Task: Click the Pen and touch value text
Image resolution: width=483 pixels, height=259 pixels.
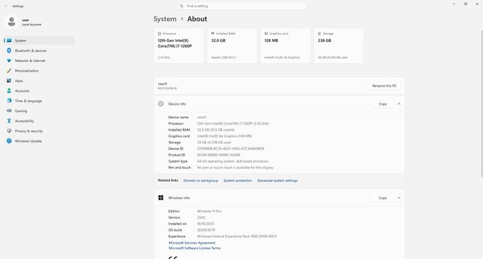Action: click(235, 167)
